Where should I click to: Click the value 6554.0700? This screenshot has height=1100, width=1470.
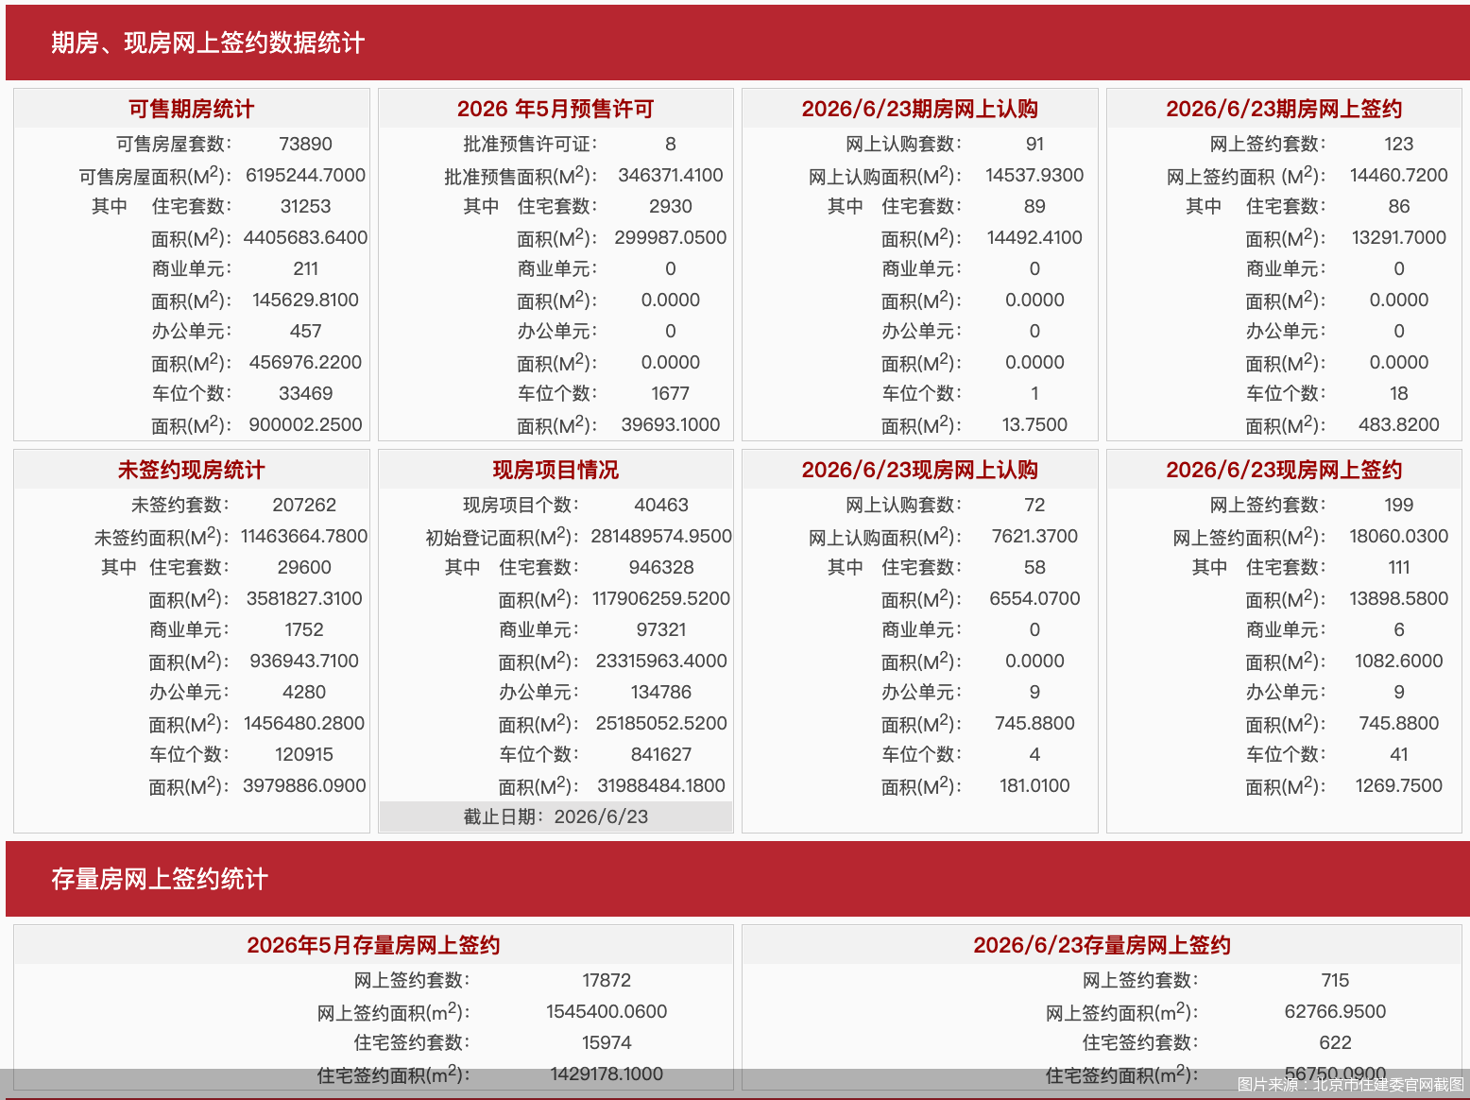tap(1035, 598)
